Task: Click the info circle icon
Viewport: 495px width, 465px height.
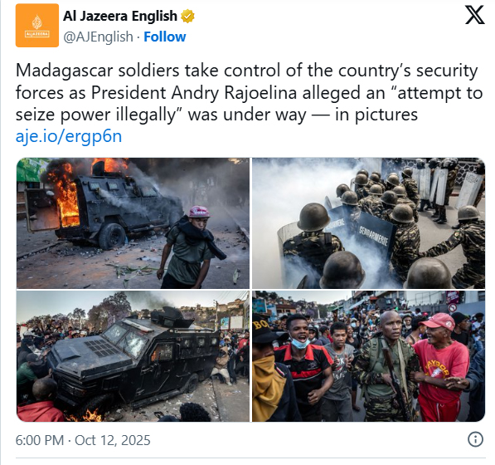Action: click(x=475, y=439)
